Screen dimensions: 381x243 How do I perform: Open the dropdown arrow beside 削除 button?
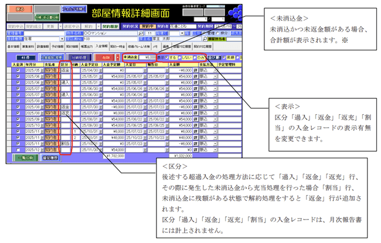(x=118, y=58)
